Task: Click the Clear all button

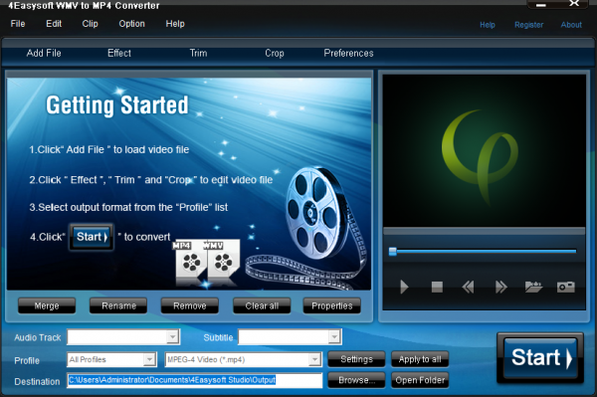Action: [x=262, y=305]
